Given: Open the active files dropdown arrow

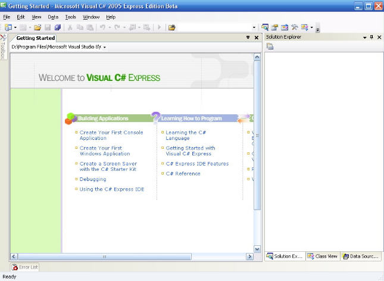Looking at the screenshot, I should [248, 38].
